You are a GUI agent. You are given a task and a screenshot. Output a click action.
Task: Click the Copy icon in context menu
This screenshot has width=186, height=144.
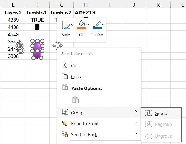(65, 76)
